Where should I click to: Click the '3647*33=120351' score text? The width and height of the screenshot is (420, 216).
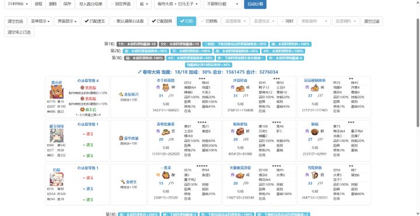[315, 197]
